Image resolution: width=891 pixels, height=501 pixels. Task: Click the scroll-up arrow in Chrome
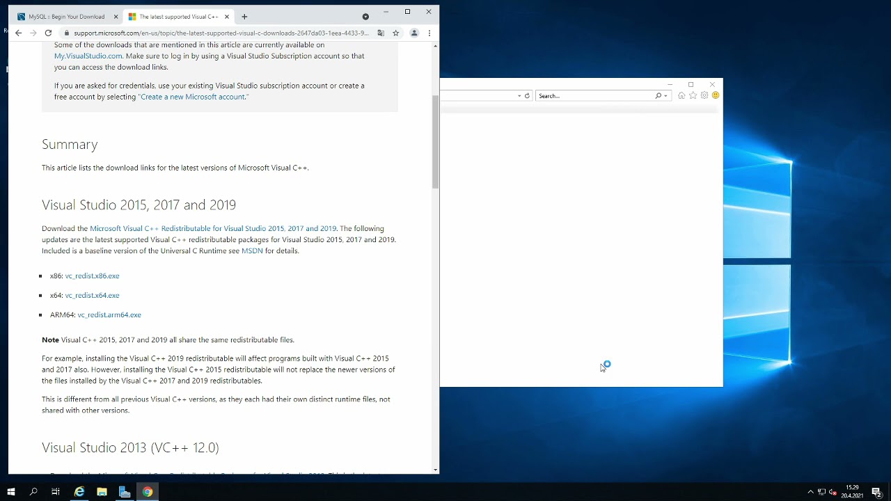click(x=435, y=46)
